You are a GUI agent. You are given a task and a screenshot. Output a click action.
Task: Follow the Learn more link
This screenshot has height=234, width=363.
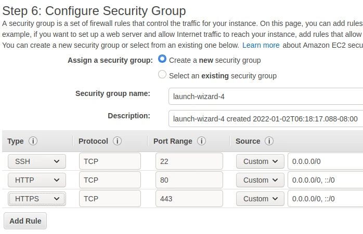(x=261, y=45)
